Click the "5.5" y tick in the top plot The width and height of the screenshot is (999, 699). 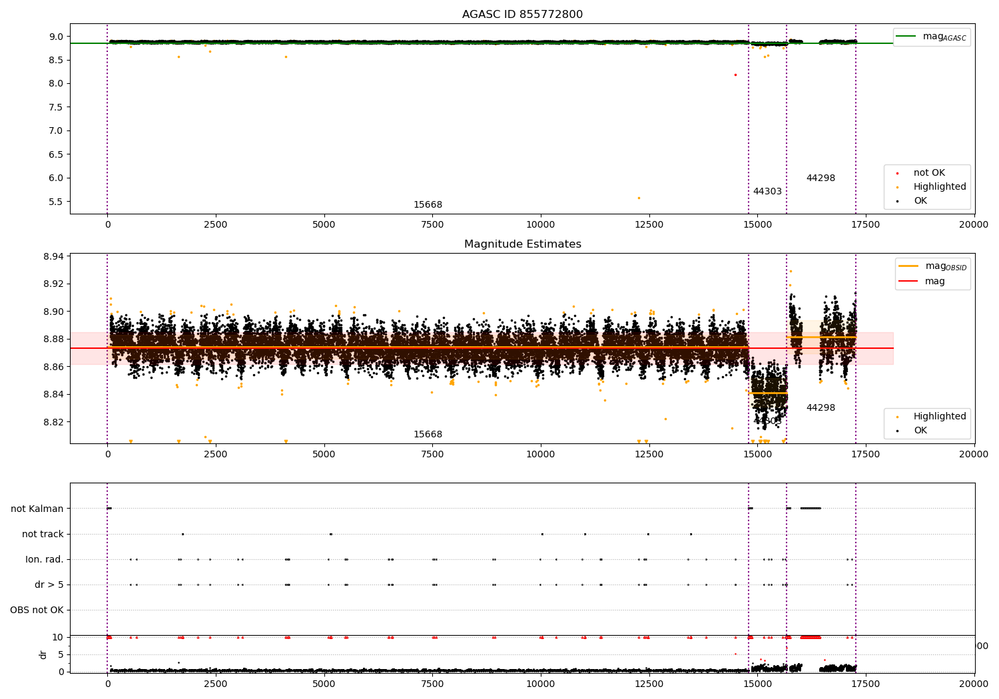[56, 202]
